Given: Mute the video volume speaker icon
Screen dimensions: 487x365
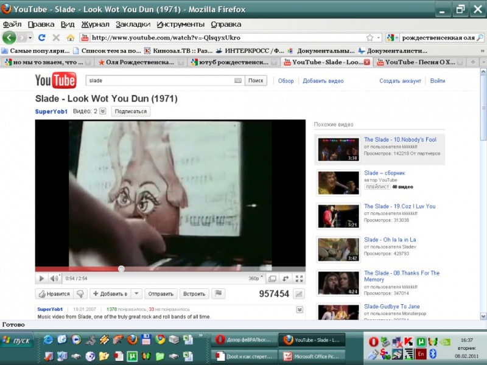Looking at the screenshot, I should pos(54,279).
